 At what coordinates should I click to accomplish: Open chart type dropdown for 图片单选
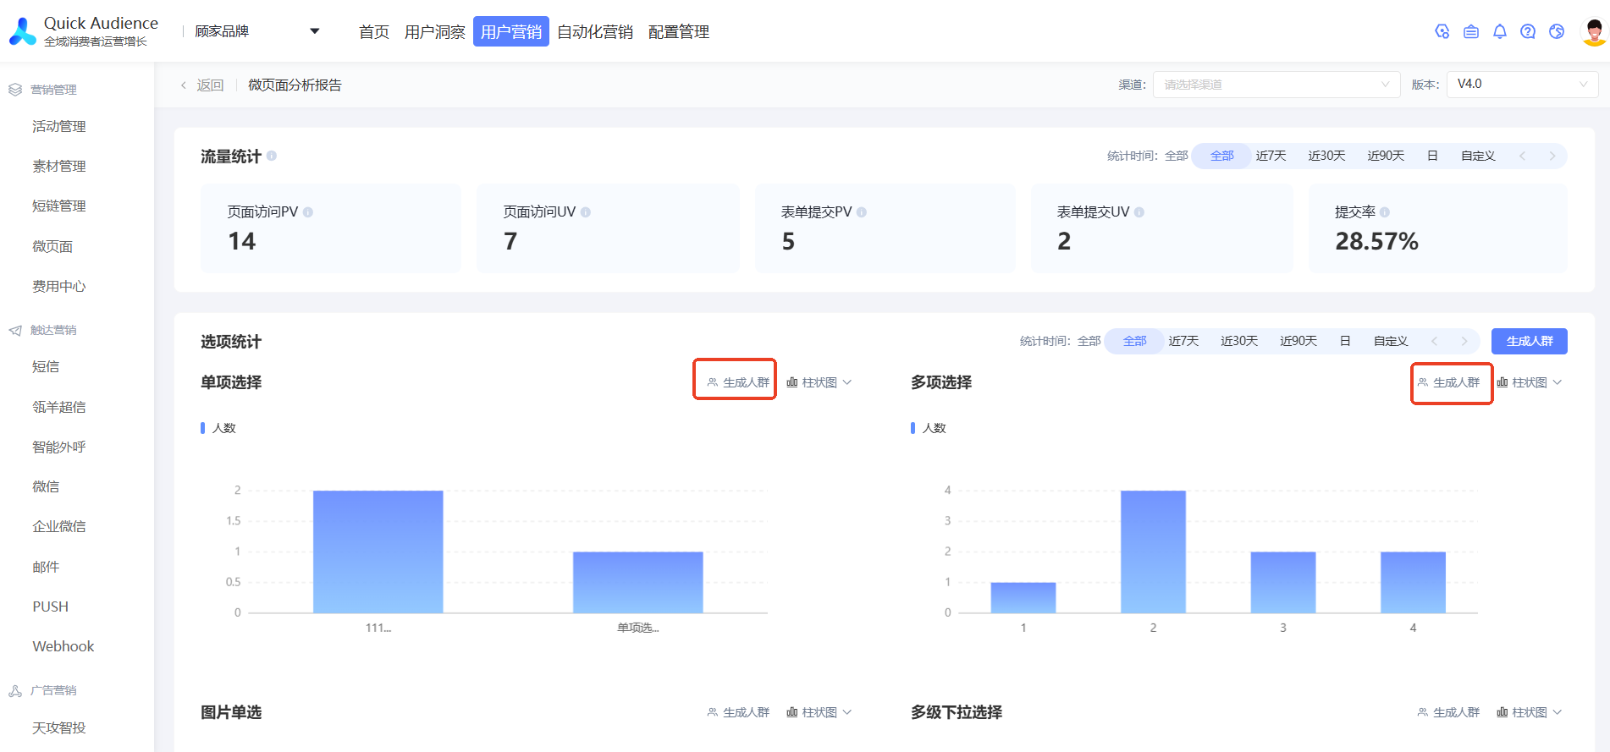click(x=819, y=712)
